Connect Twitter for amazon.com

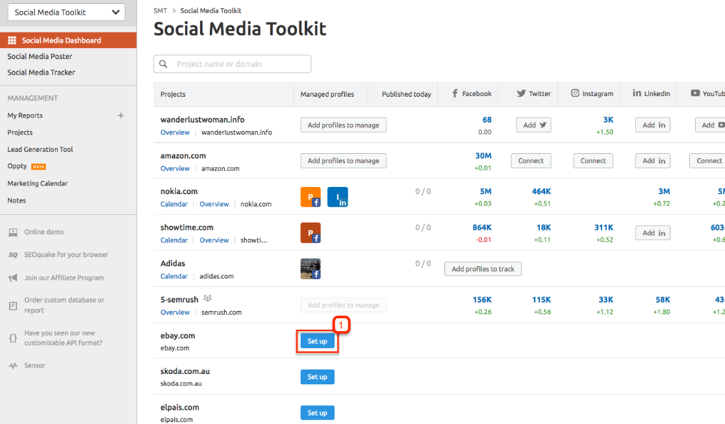(531, 160)
